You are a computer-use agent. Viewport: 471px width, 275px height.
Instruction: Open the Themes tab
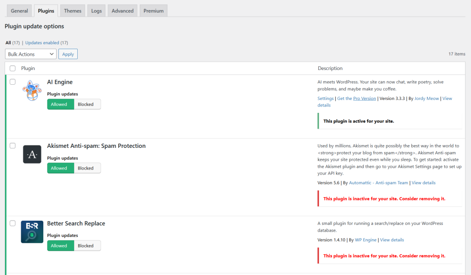[72, 11]
